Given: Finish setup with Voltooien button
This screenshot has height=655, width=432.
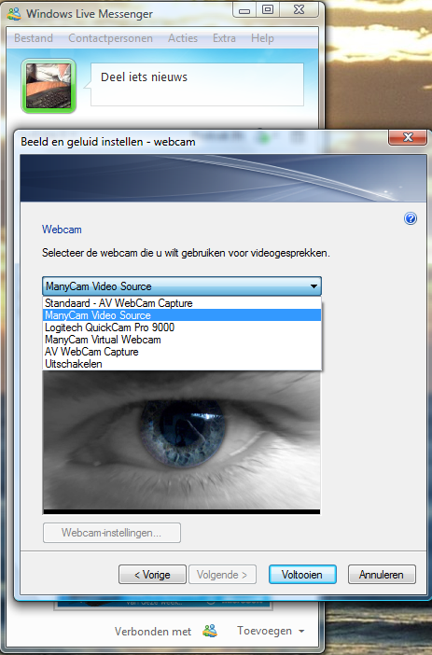Looking at the screenshot, I should coord(302,575).
